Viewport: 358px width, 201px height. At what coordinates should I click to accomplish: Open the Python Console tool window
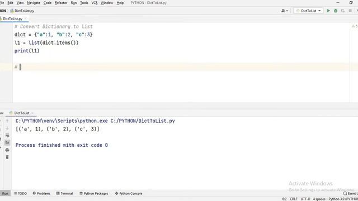[129, 194]
